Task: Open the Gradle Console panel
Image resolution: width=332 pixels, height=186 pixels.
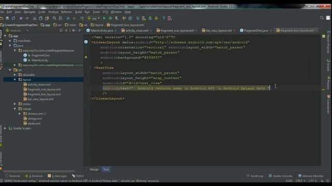Action: (x=280, y=176)
